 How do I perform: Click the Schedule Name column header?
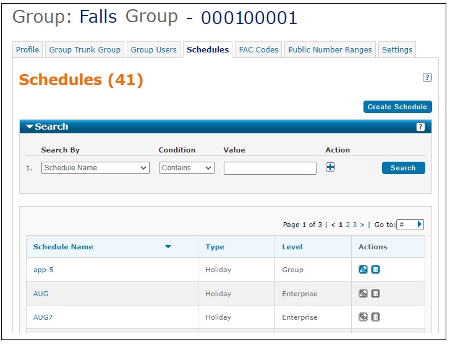(x=63, y=247)
